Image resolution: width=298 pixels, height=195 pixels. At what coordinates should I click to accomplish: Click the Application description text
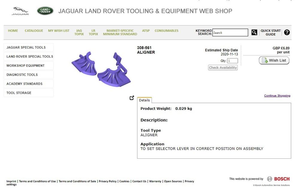coord(202,149)
